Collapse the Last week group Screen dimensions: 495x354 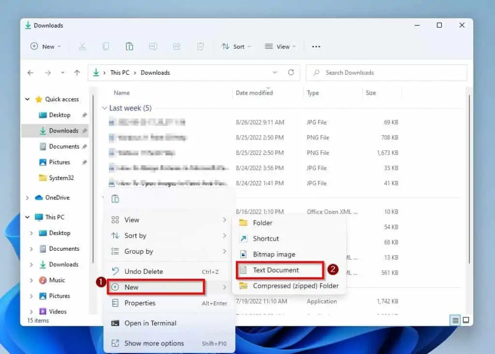click(104, 108)
